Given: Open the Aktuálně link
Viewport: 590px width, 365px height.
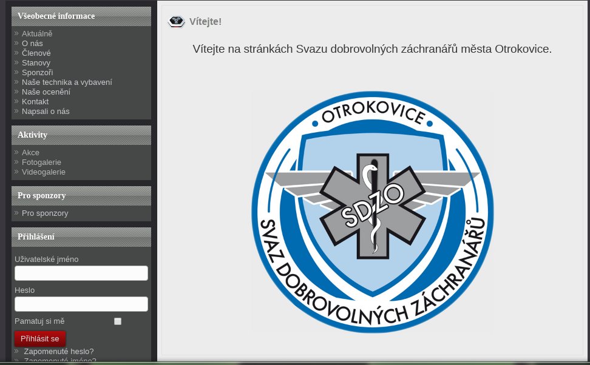Looking at the screenshot, I should [x=37, y=34].
